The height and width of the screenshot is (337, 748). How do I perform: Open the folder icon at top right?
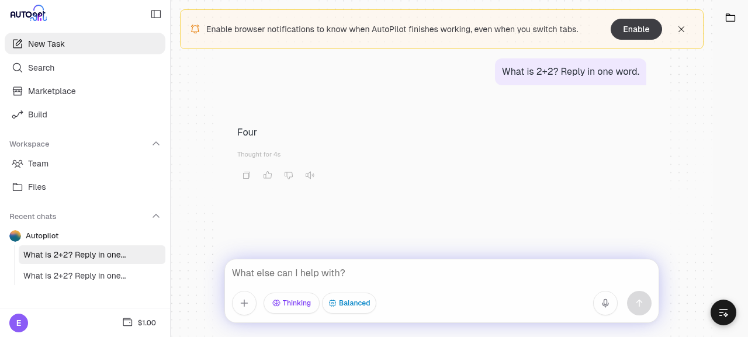coord(730,18)
